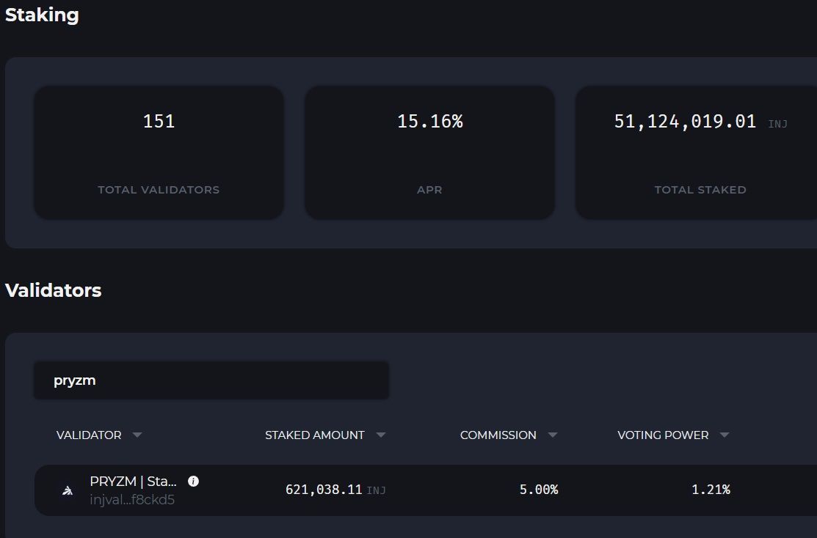Sort by the Voting Power column arrow
The width and height of the screenshot is (817, 538).
[x=725, y=435]
